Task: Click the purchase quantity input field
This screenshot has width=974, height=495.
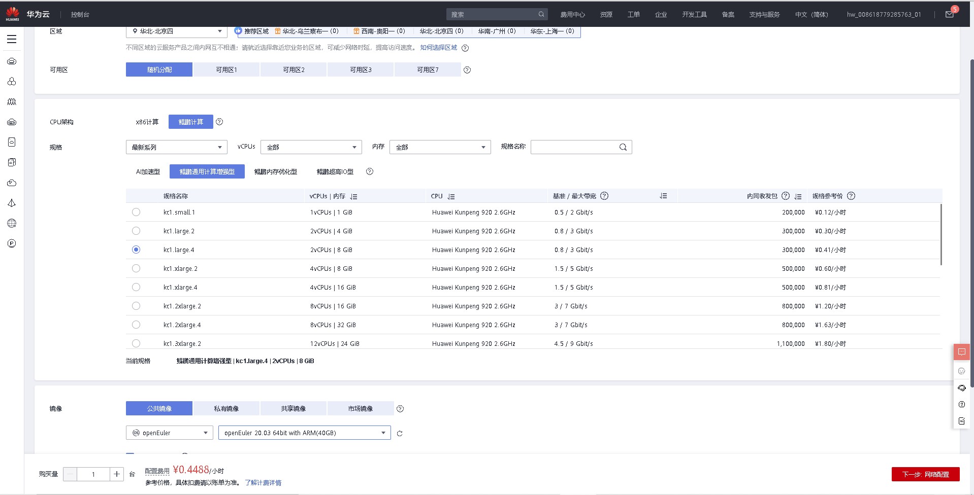Action: click(93, 474)
